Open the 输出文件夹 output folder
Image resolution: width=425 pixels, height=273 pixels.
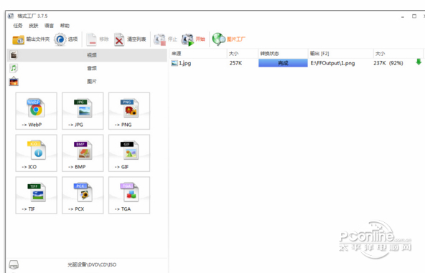(31, 39)
